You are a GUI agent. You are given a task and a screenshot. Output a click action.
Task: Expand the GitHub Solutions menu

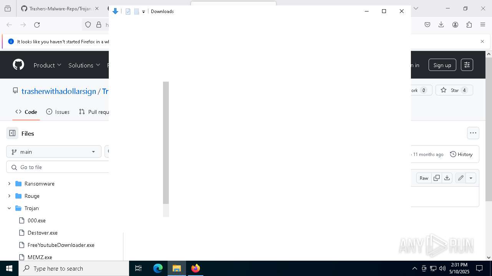tap(84, 65)
